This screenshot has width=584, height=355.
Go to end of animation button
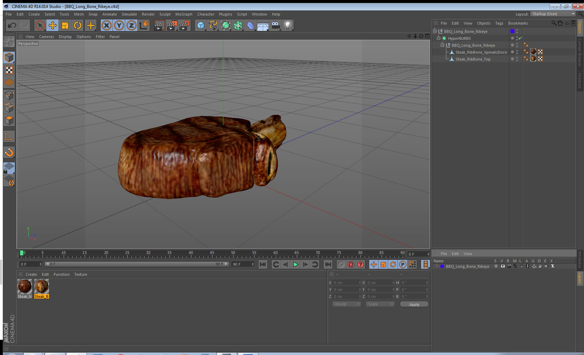coord(328,264)
